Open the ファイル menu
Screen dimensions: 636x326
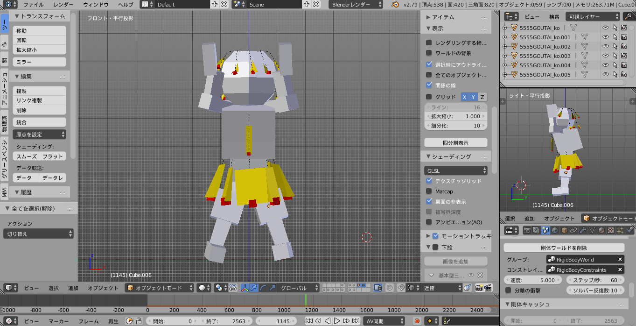pyautogui.click(x=34, y=5)
